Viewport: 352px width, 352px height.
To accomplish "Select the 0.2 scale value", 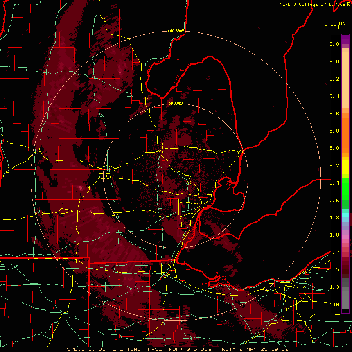I will 334,253.
